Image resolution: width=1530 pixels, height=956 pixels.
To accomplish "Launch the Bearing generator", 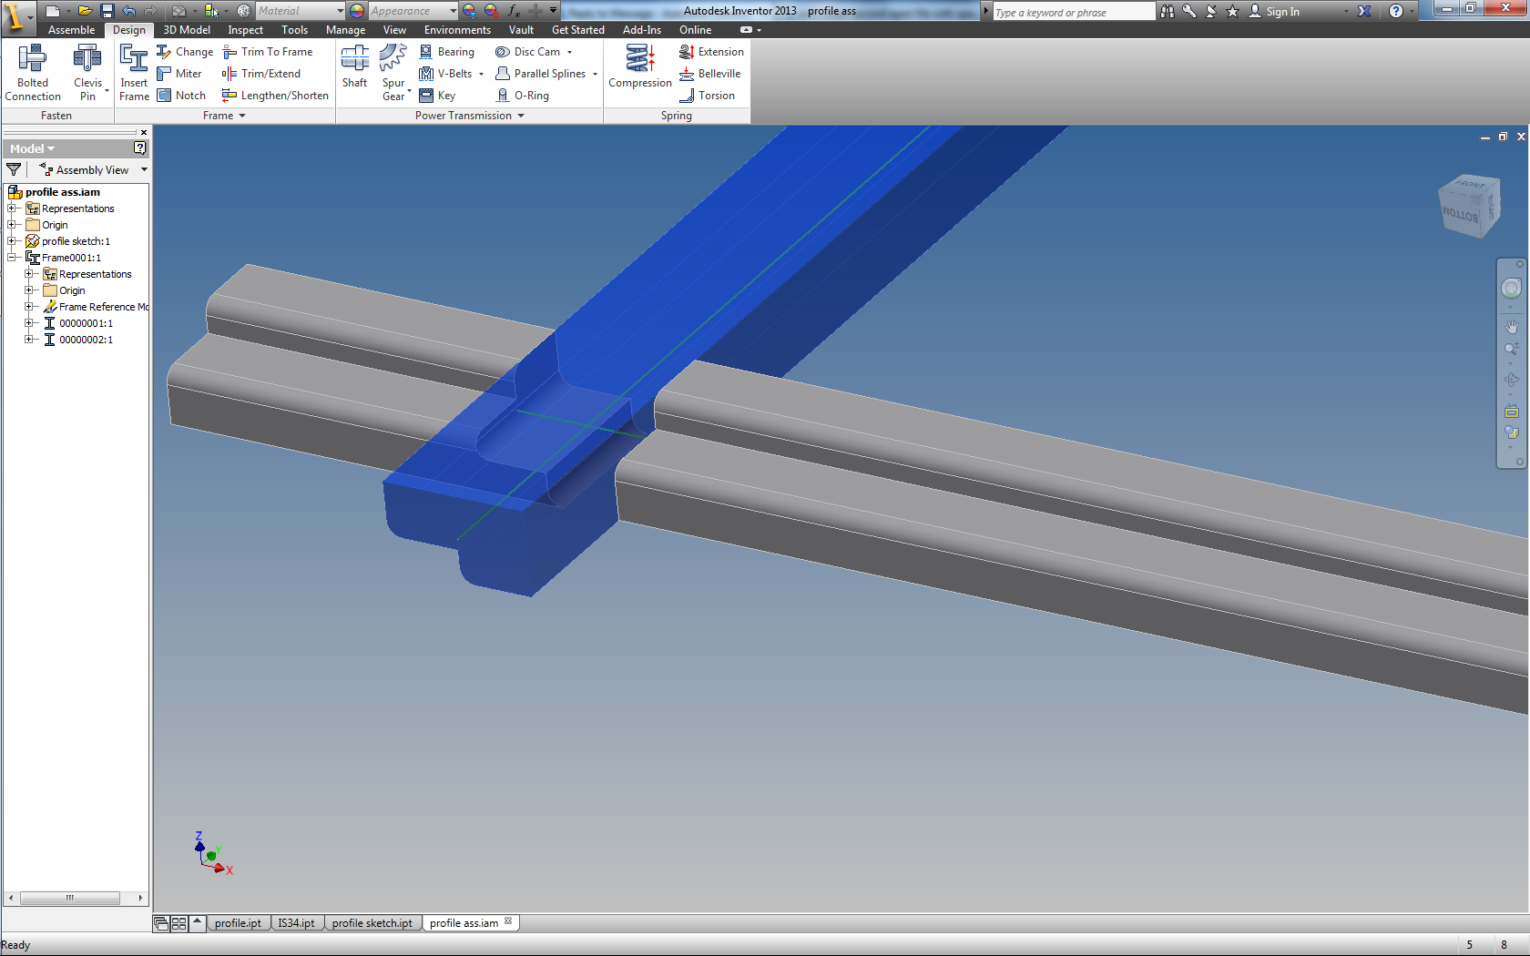I will (x=446, y=52).
